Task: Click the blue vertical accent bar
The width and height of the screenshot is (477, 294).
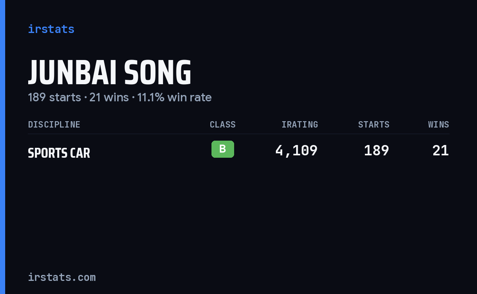Action: pyautogui.click(x=2, y=147)
